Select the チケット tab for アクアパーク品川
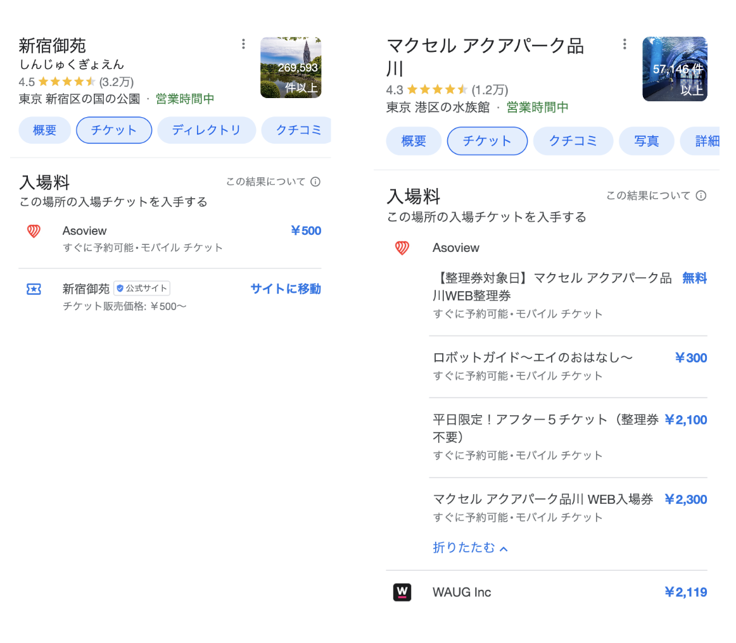The height and width of the screenshot is (643, 736). point(487,140)
